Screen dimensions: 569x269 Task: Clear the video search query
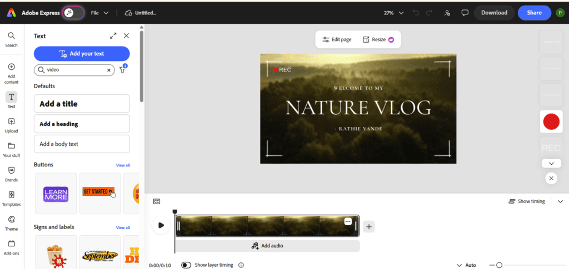[108, 70]
